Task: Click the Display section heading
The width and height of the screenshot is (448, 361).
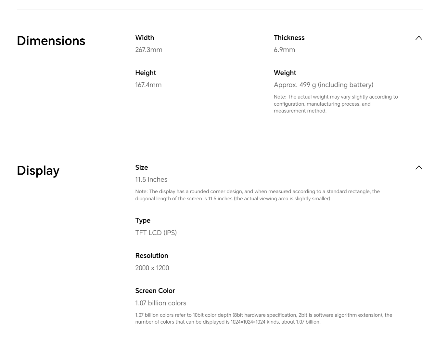Action: (38, 171)
